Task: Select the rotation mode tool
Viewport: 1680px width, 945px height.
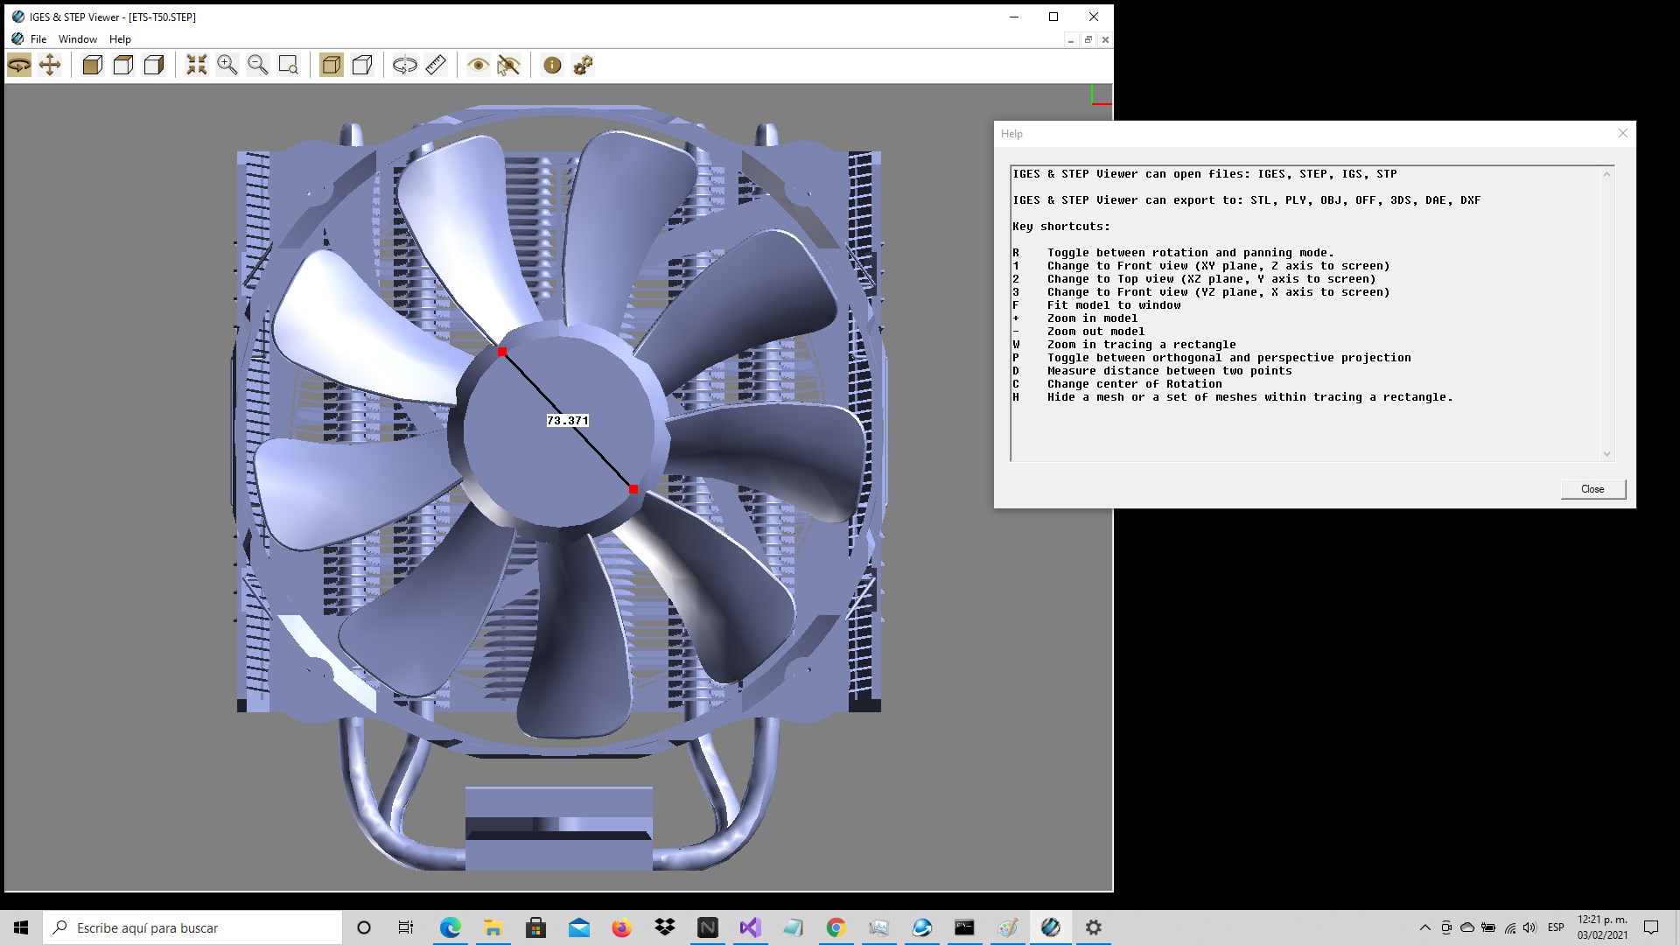Action: (x=19, y=65)
